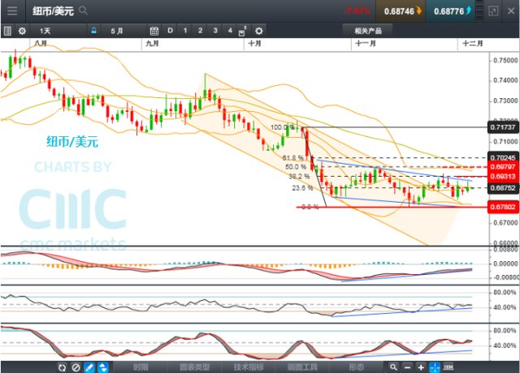Select the red 0.69797 price label

[x=503, y=167]
